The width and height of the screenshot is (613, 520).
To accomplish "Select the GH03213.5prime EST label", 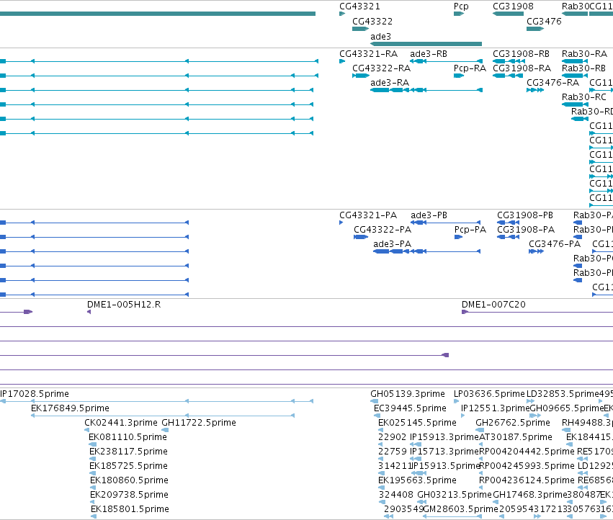I will (x=455, y=495).
